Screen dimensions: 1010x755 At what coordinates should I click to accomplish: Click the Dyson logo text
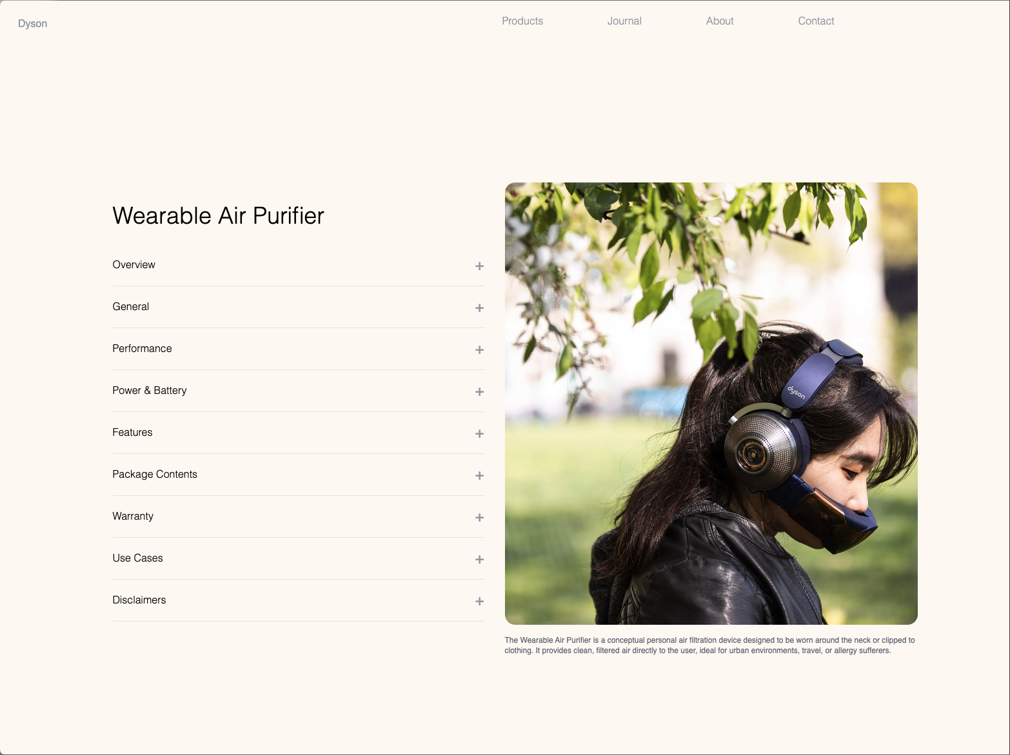click(32, 23)
